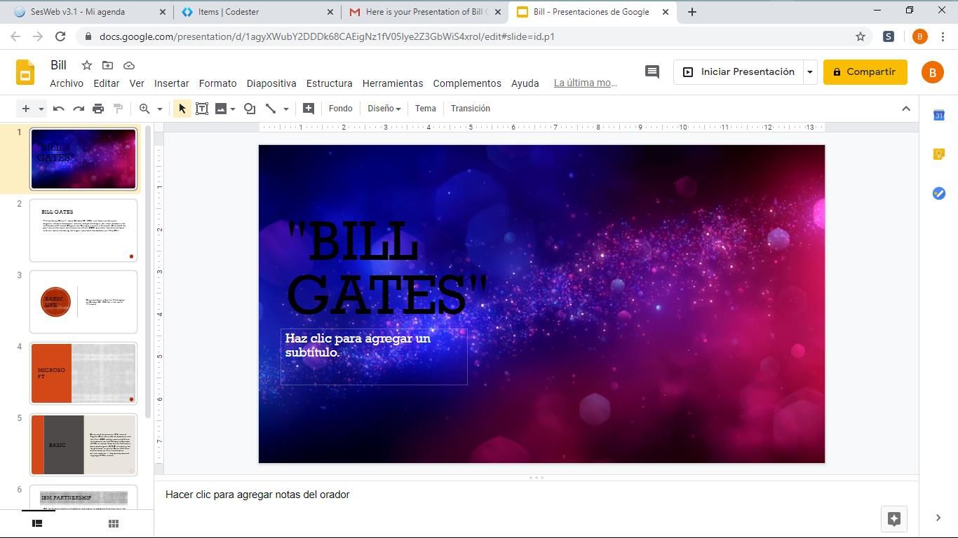Select the Text box tool
Image resolution: width=958 pixels, height=538 pixels.
[202, 109]
